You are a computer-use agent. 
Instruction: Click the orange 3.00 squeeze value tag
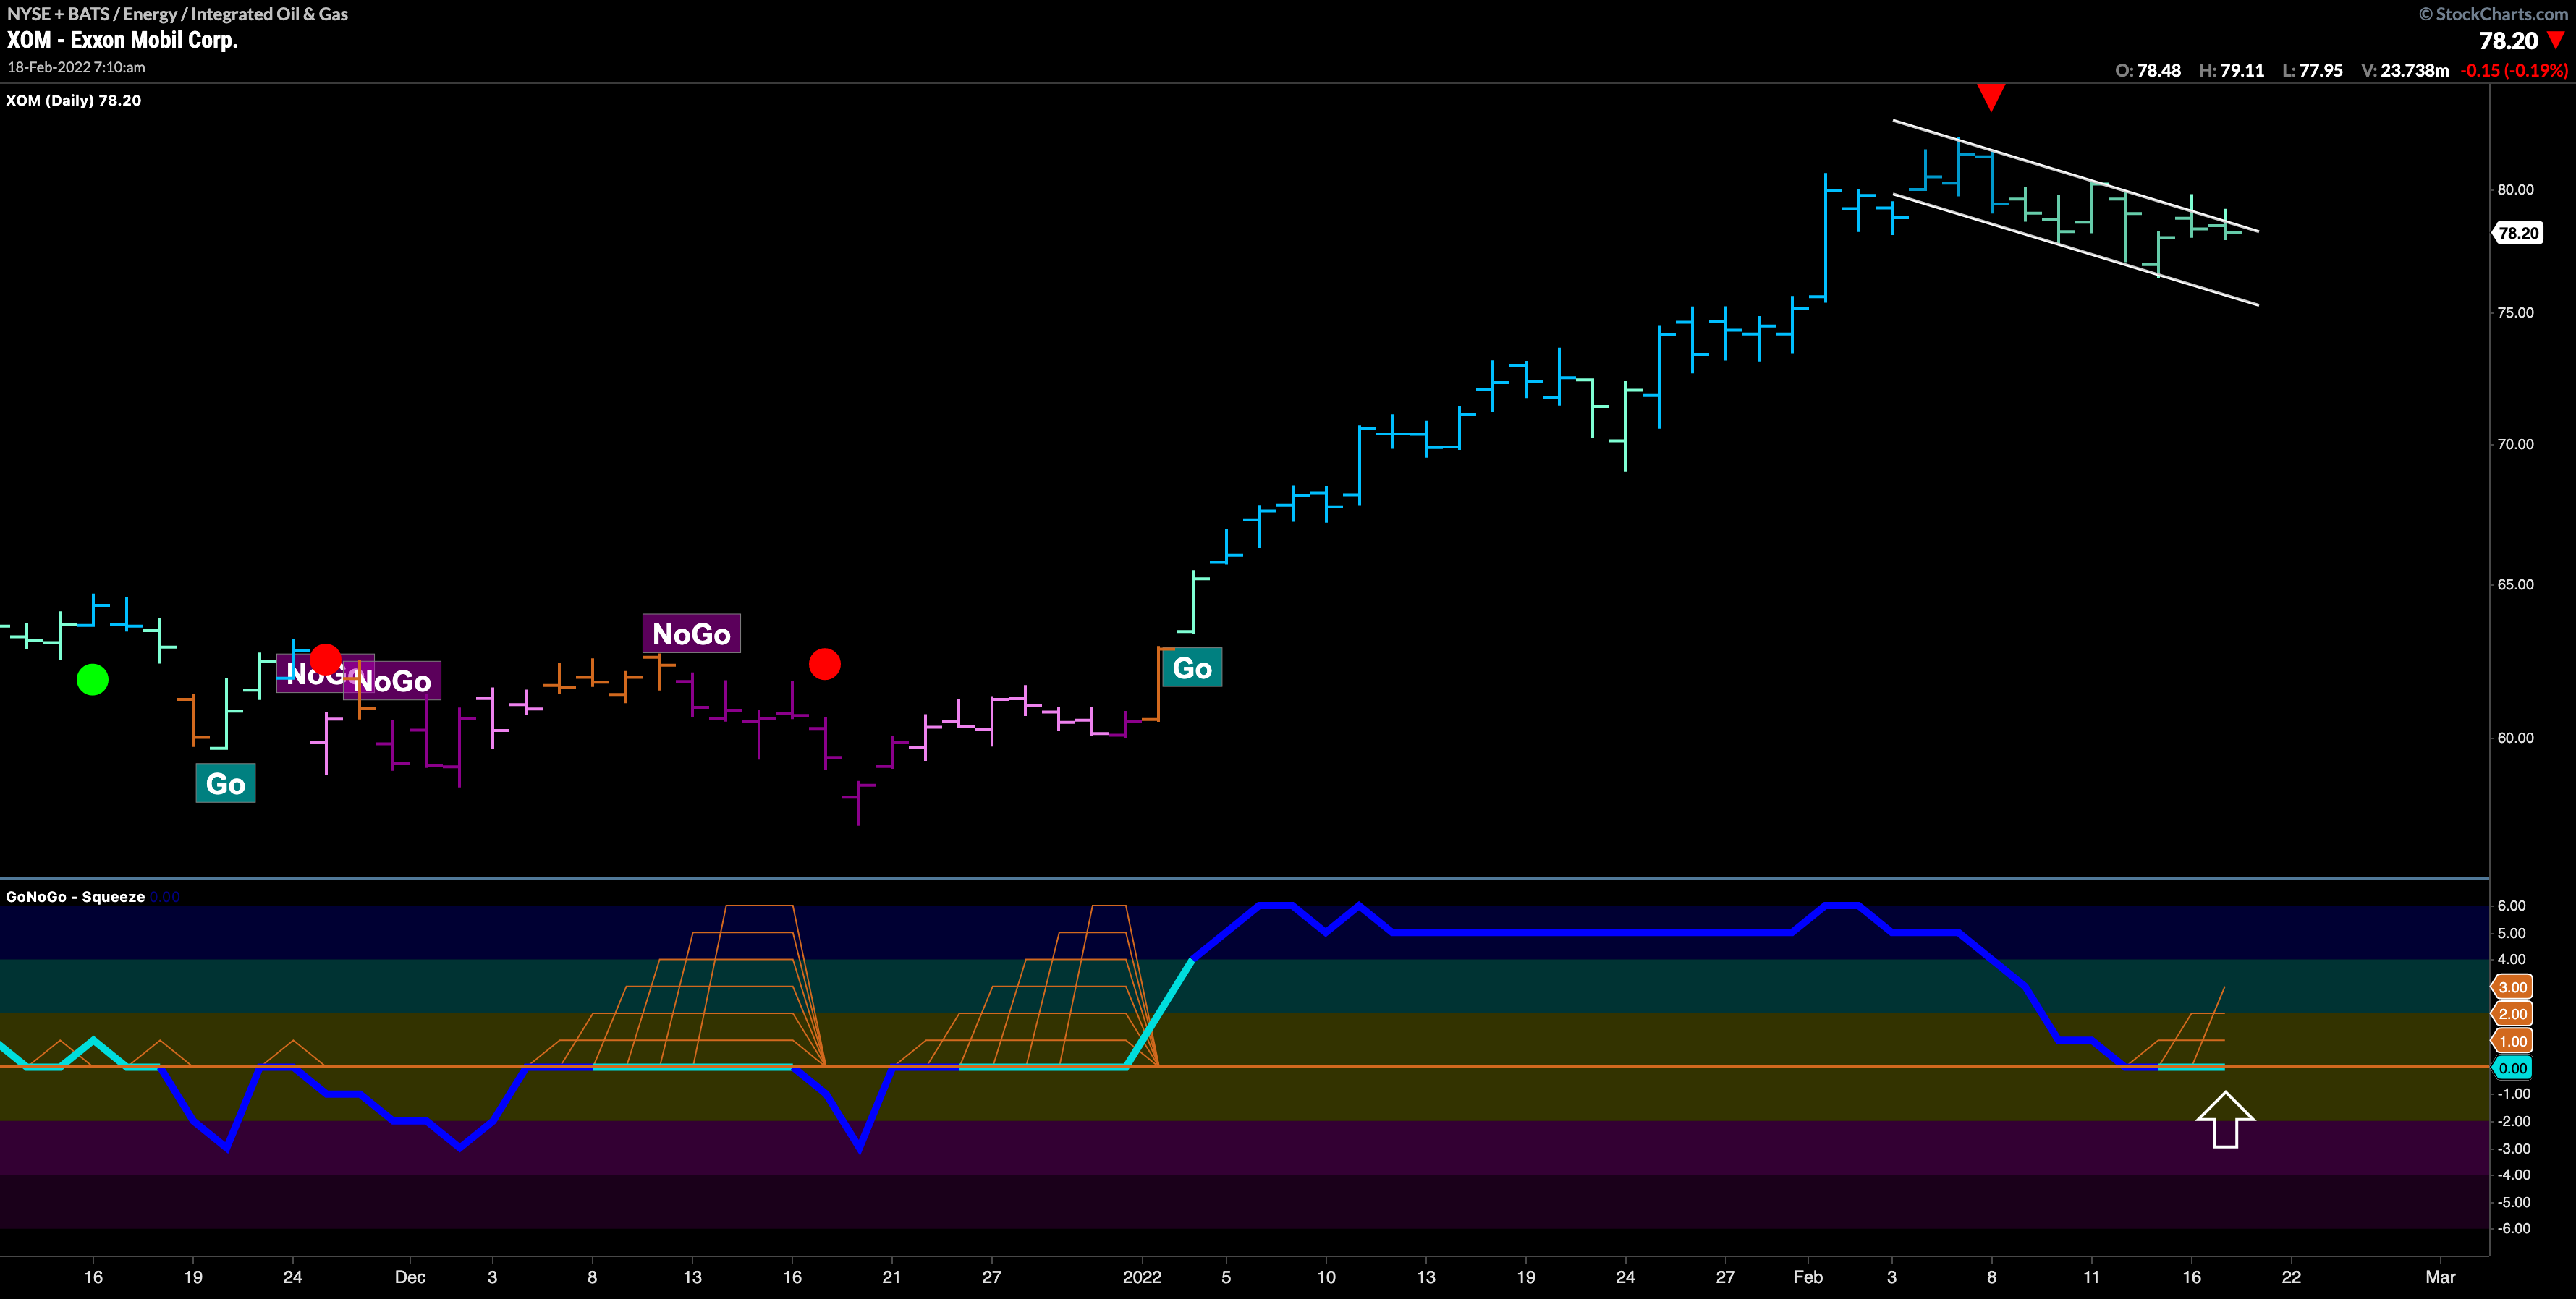point(2512,987)
